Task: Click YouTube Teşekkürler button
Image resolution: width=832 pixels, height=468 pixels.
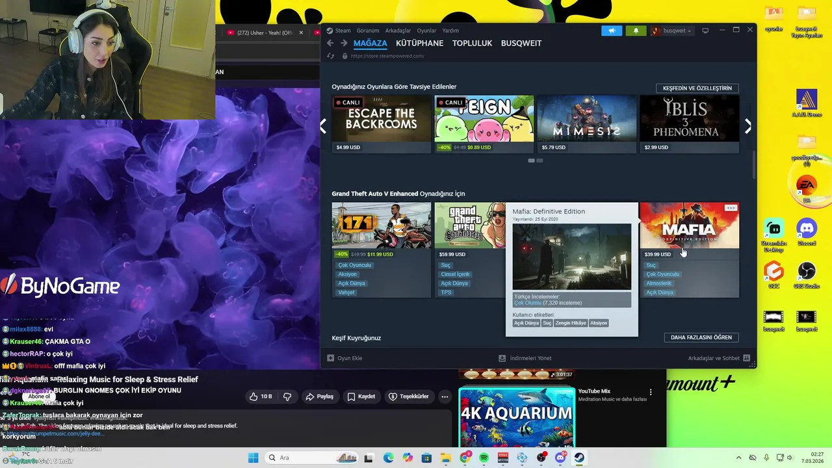Action: coord(409,396)
